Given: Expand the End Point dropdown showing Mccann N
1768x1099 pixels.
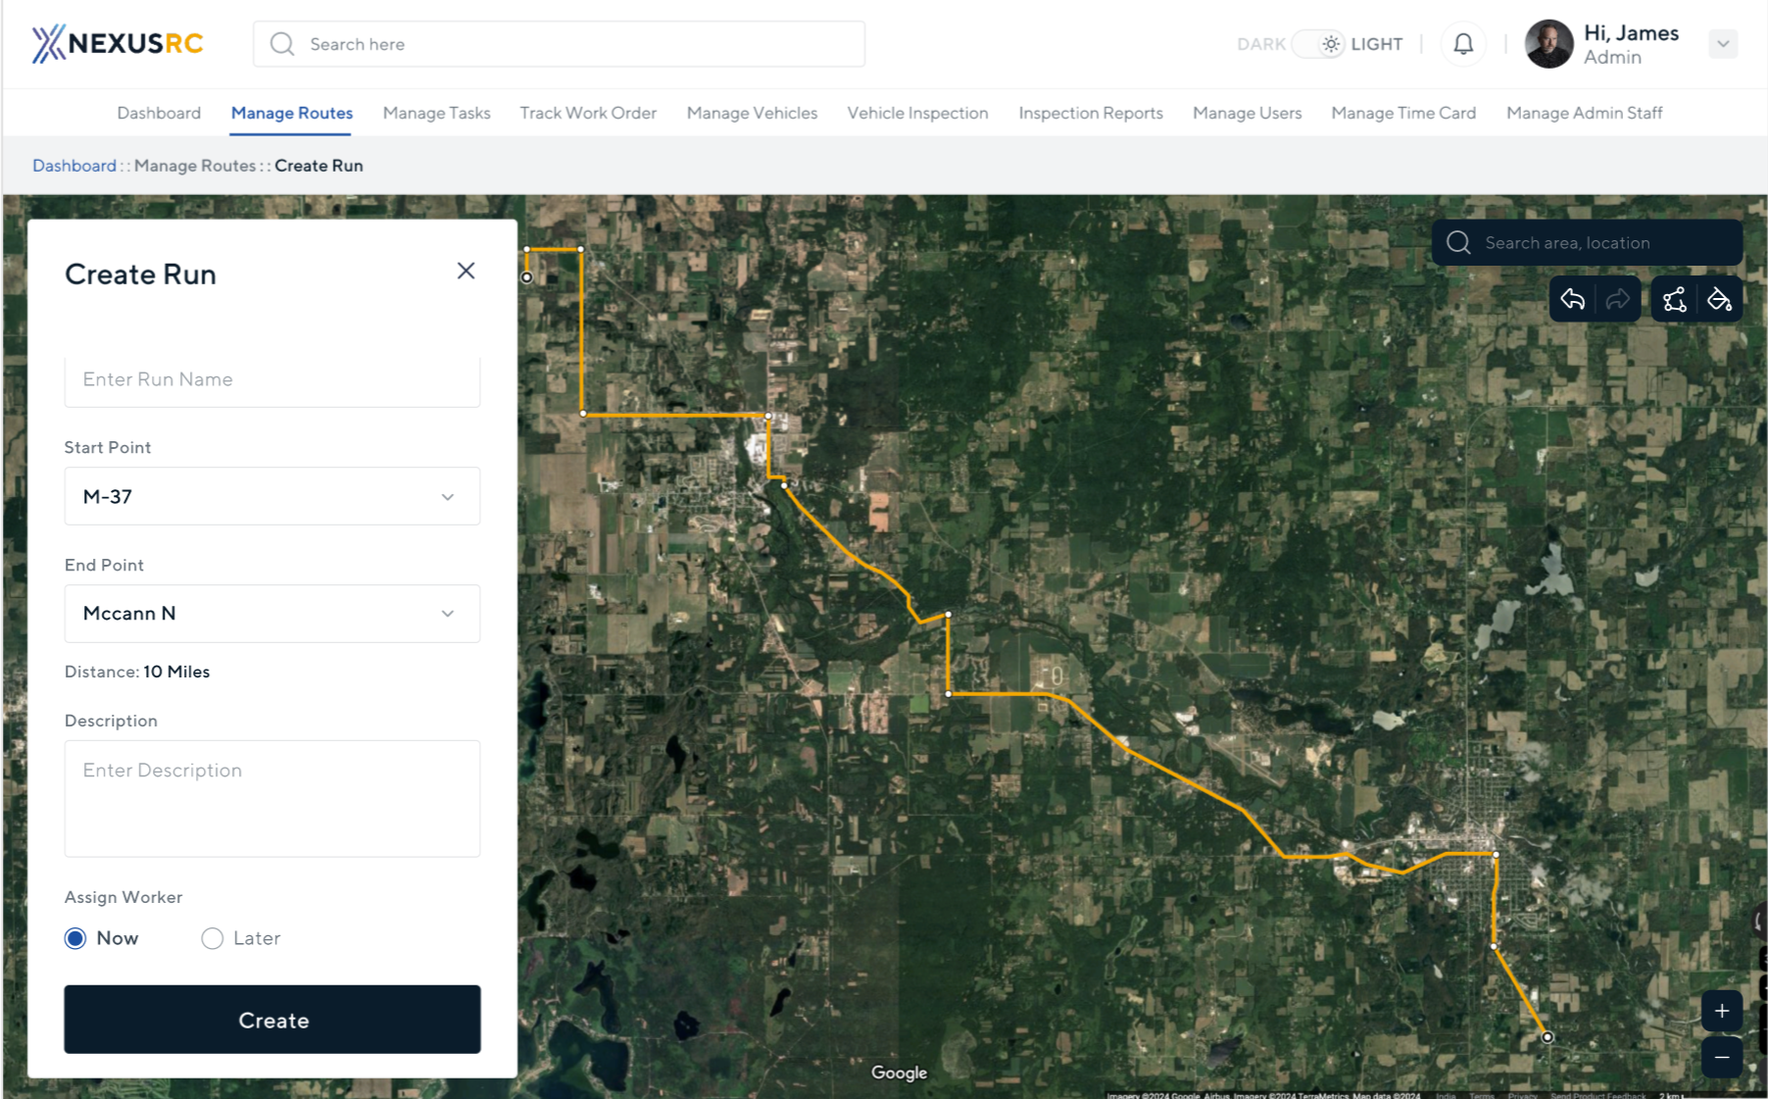Looking at the screenshot, I should pos(271,614).
